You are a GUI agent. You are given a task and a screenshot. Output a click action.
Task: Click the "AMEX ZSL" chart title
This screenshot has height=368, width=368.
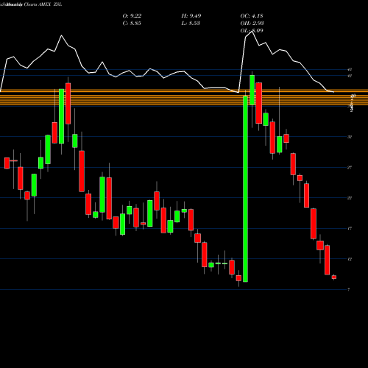[x=50, y=4]
